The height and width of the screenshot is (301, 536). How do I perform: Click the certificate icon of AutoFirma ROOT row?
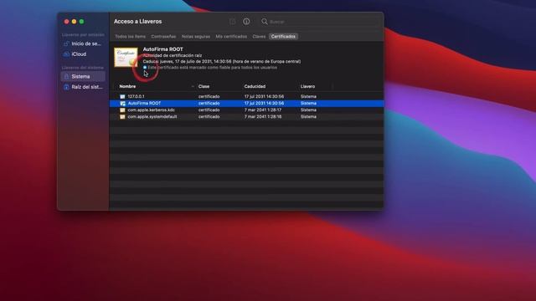coord(122,103)
